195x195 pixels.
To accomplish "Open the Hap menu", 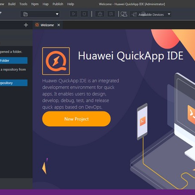I will [45, 4].
